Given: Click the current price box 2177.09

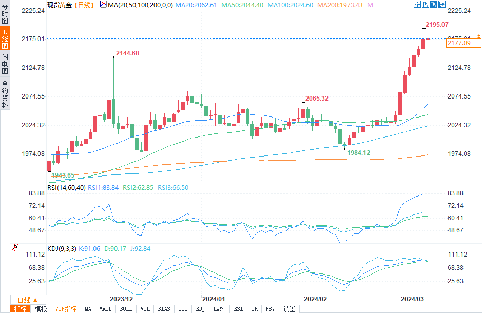Looking at the screenshot, I should (x=464, y=43).
